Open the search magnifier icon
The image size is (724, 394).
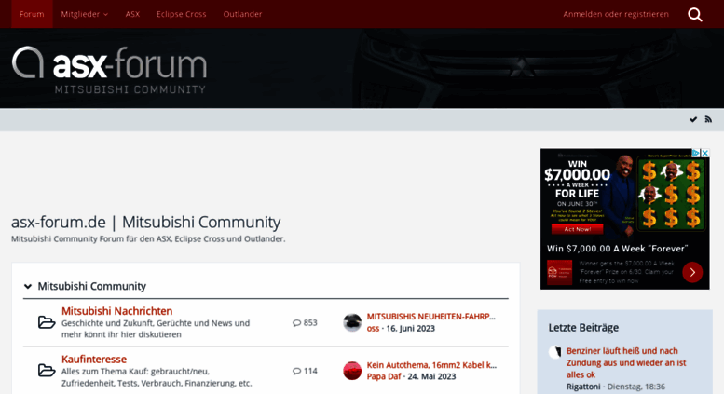coord(695,15)
